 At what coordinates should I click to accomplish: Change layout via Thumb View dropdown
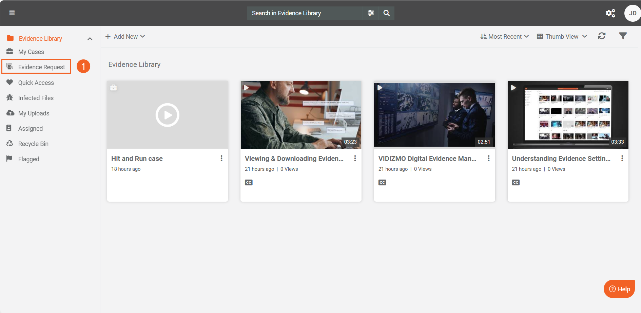point(562,36)
